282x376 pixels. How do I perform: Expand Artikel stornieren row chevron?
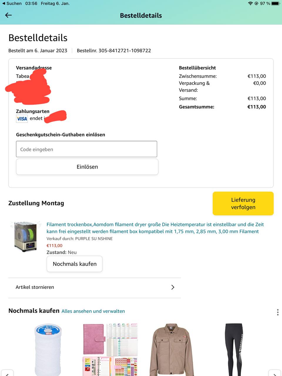(173, 287)
